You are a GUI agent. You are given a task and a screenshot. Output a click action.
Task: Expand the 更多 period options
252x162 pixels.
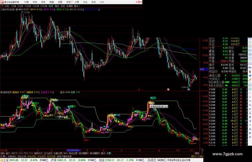(77, 6)
